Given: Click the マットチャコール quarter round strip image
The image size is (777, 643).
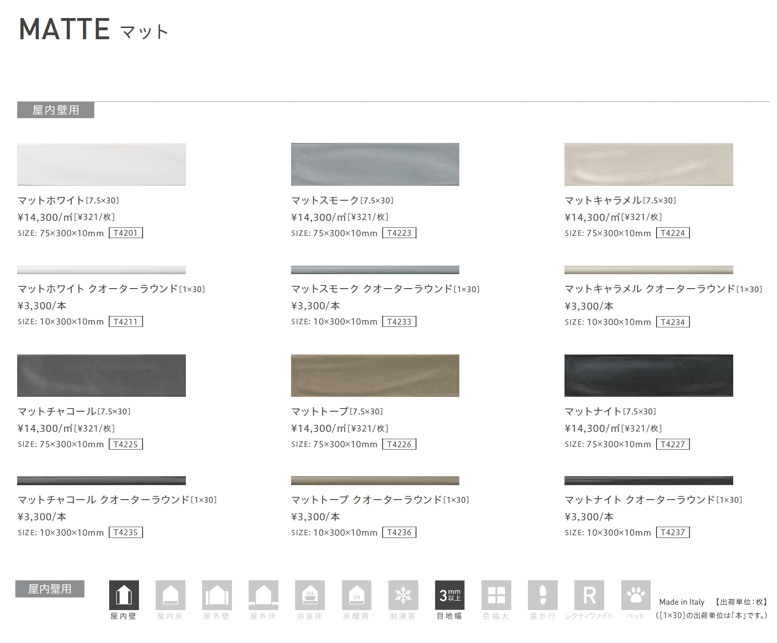Looking at the screenshot, I should pos(102,481).
